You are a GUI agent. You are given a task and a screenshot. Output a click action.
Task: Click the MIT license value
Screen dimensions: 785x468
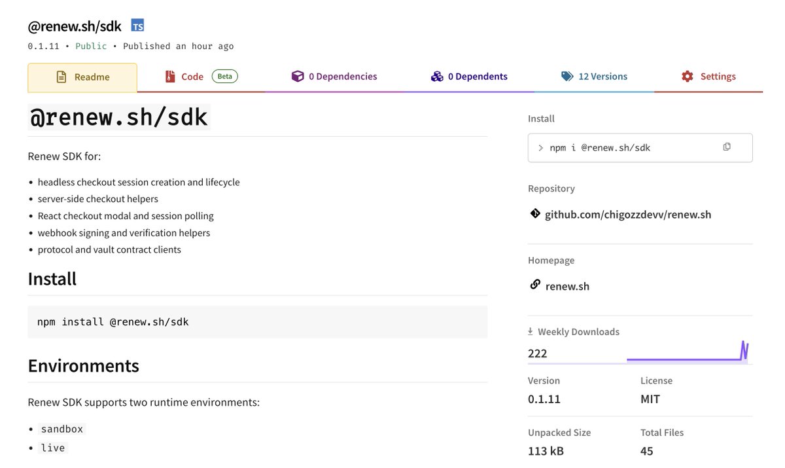tap(650, 399)
